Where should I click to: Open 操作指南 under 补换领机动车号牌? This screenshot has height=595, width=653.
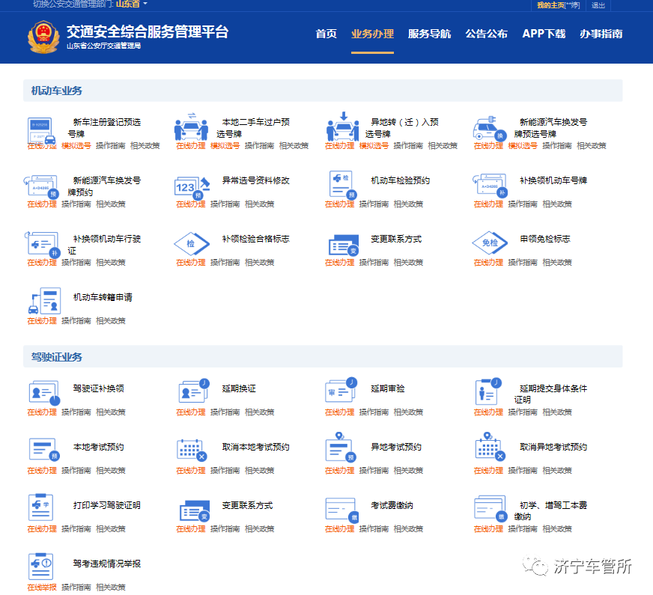tap(523, 204)
